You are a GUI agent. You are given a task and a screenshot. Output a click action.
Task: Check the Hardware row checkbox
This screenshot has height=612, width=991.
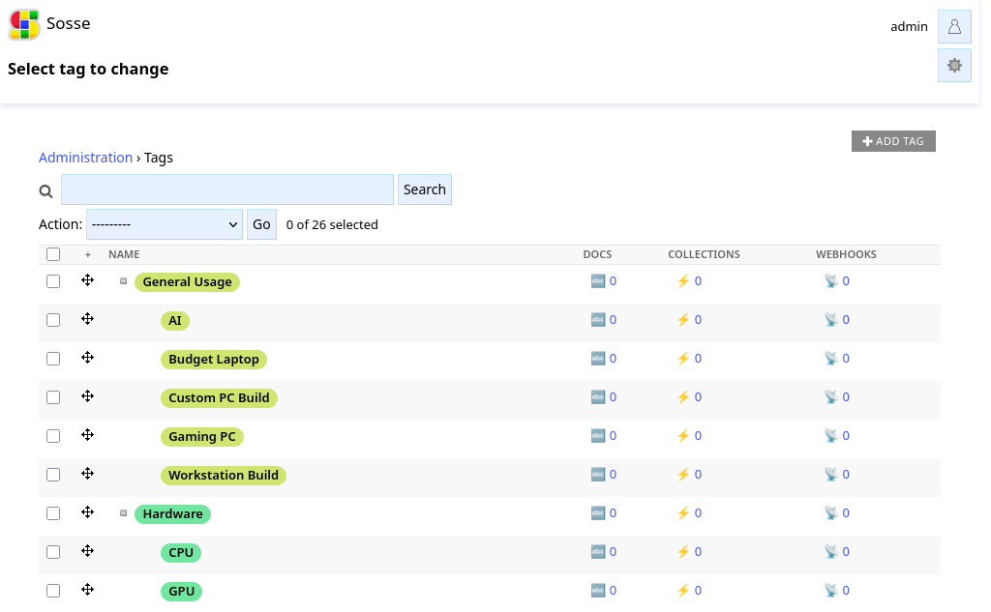(x=53, y=512)
